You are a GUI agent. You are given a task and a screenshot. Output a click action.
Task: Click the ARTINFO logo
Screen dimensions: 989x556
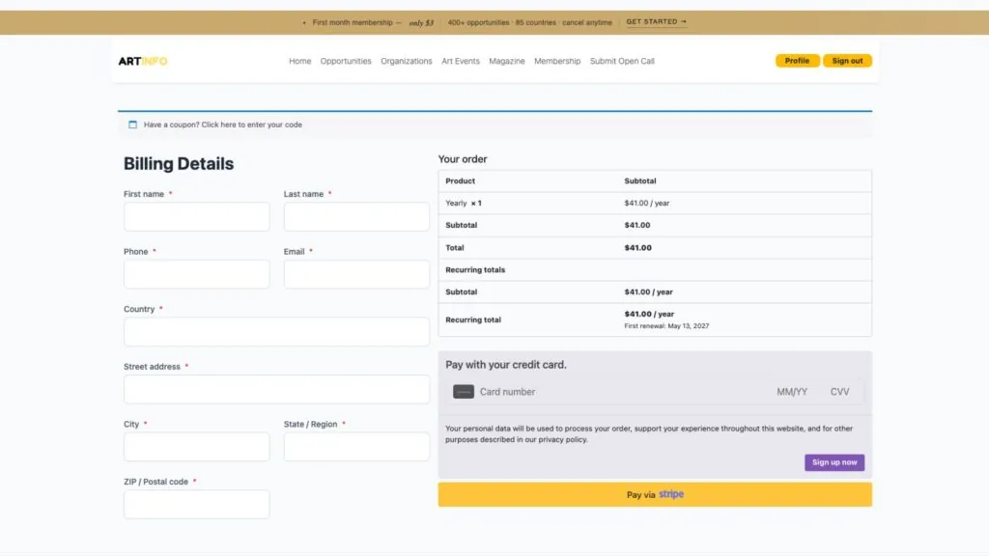point(143,61)
